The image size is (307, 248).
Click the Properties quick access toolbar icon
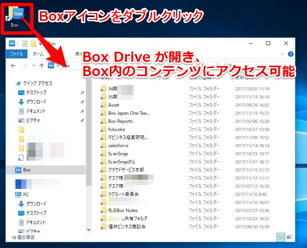(x=25, y=44)
